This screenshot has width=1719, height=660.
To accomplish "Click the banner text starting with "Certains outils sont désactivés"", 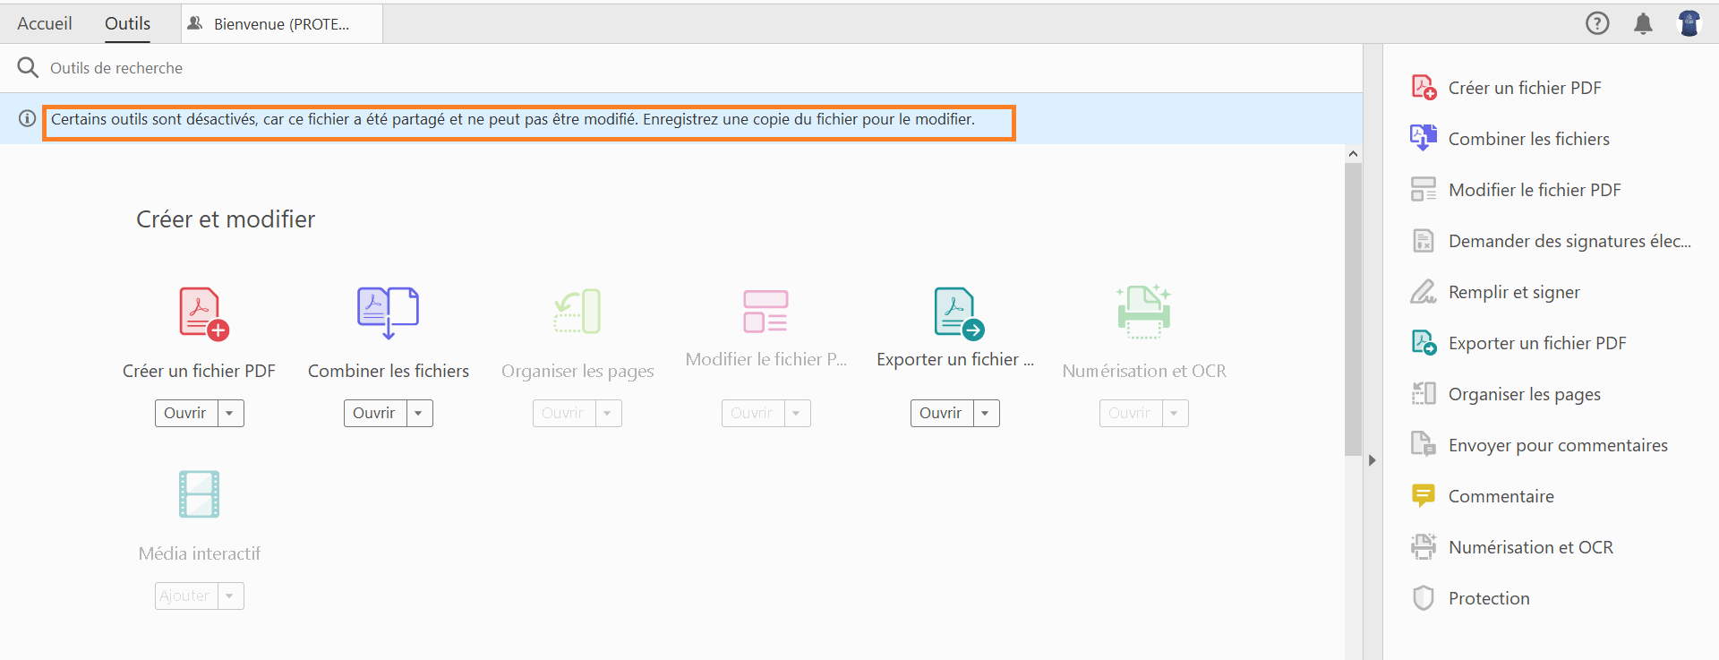I will pyautogui.click(x=513, y=119).
